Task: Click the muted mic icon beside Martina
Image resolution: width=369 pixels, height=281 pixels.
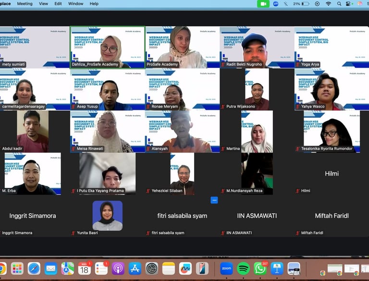Action: (x=223, y=149)
